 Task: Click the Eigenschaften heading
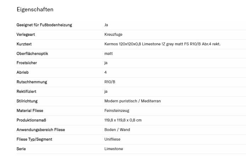point(35,10)
